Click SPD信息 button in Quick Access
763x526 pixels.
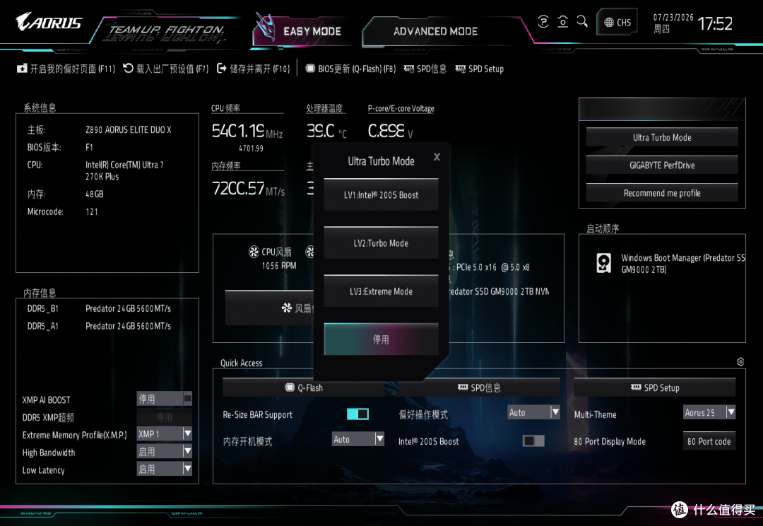pos(479,387)
